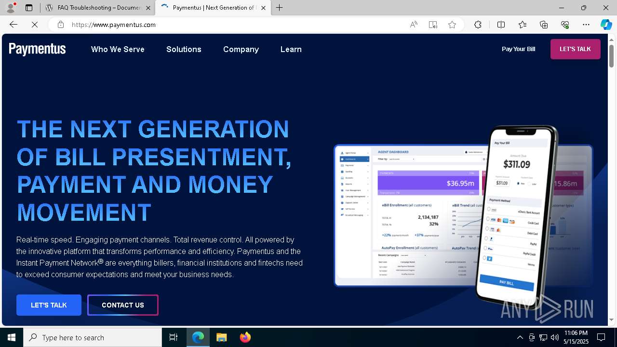Open Settings and more ellipsis
617x347 pixels.
[x=586, y=25]
